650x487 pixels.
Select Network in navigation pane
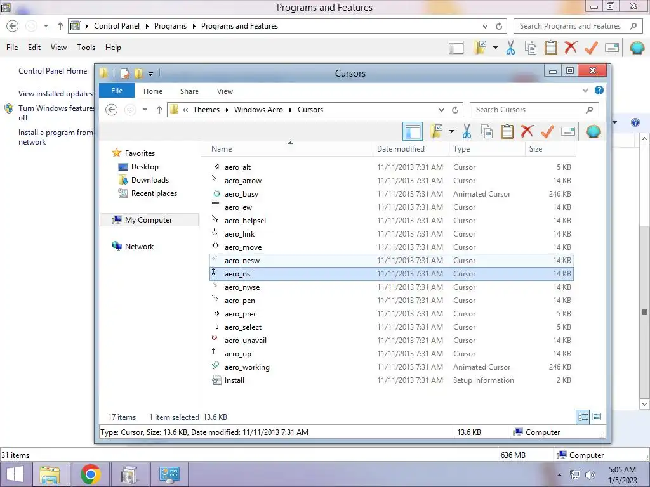click(x=139, y=247)
